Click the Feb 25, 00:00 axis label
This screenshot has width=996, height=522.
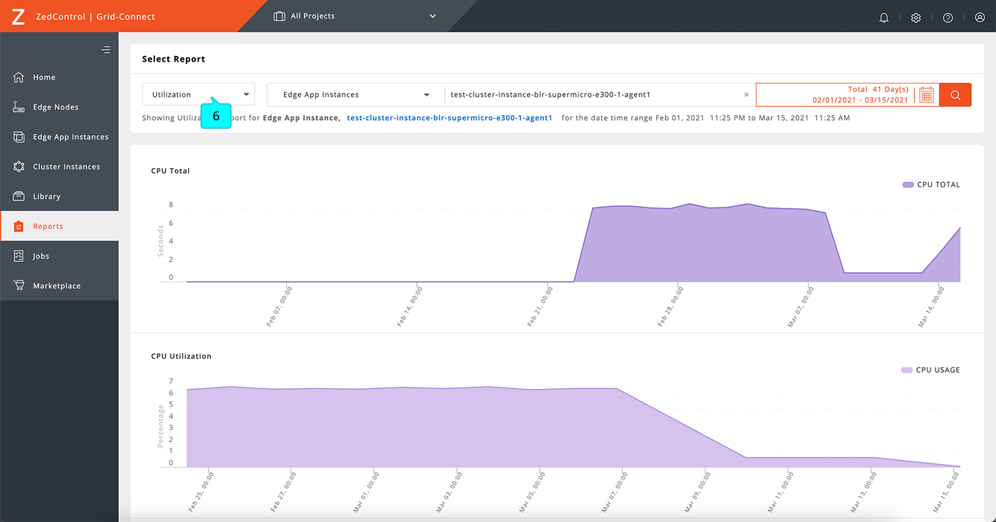[201, 492]
